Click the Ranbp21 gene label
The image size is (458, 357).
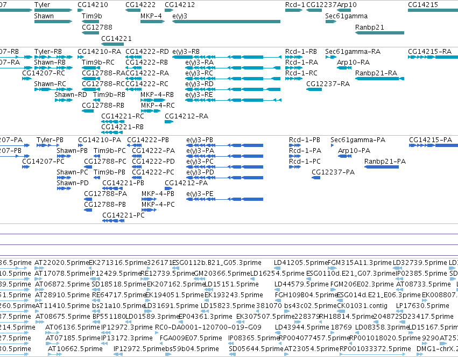370,27
